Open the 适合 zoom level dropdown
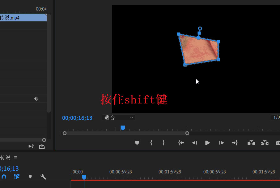280x188 pixels. pyautogui.click(x=118, y=118)
